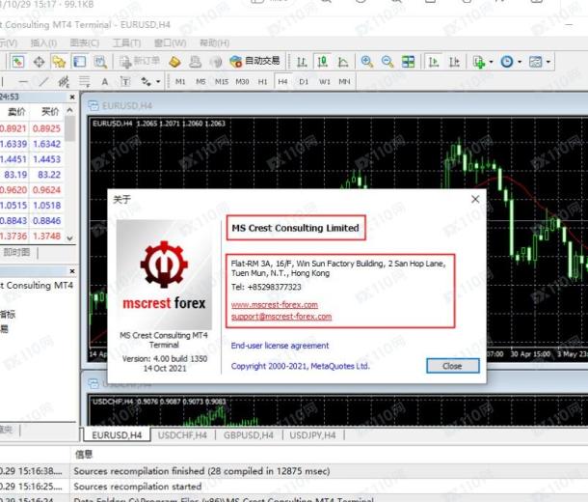This screenshot has width=588, height=502.
Task: Switch to M5 timeframe
Action: click(200, 81)
